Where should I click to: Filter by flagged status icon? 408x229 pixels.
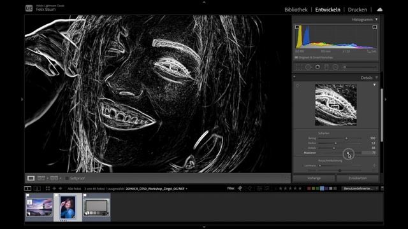click(x=240, y=188)
